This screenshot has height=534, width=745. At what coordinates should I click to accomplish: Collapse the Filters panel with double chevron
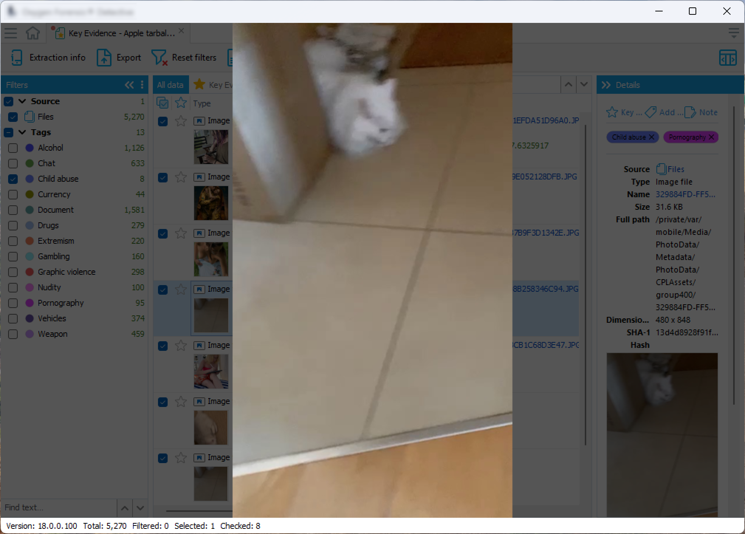coord(129,85)
